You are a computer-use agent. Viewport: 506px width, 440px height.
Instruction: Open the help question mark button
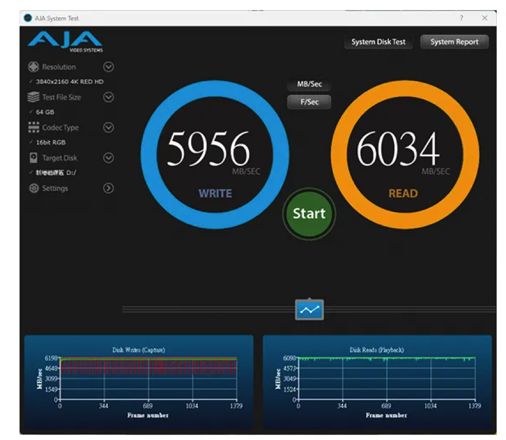[461, 18]
